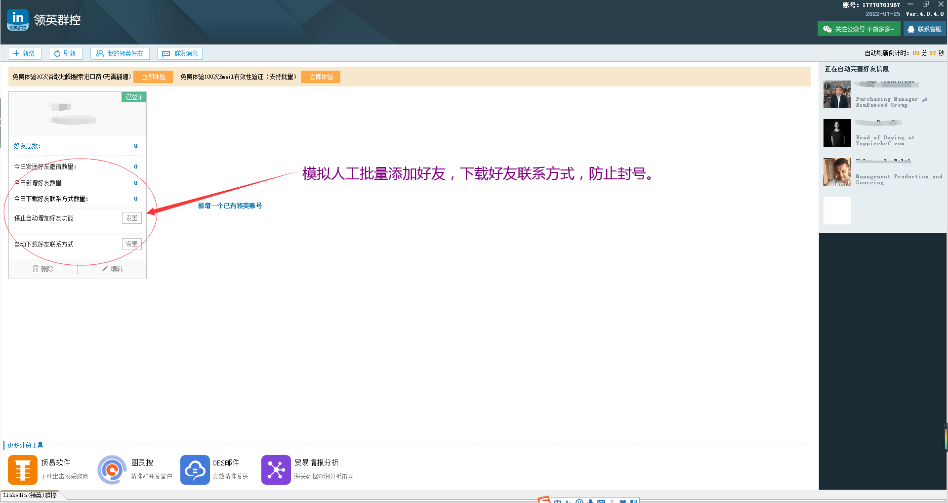Click the Purchasing Manager profile photo

837,94
